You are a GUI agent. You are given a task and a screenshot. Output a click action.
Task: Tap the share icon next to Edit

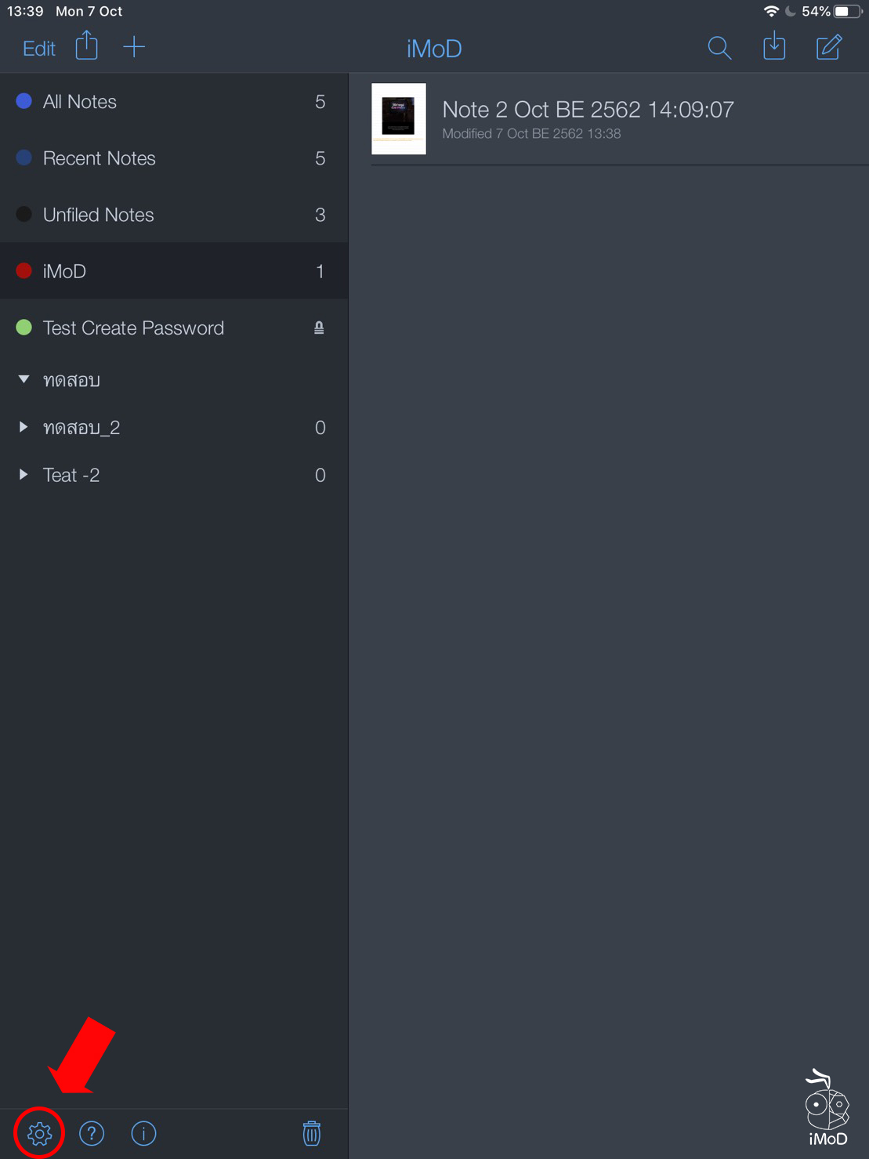click(87, 47)
